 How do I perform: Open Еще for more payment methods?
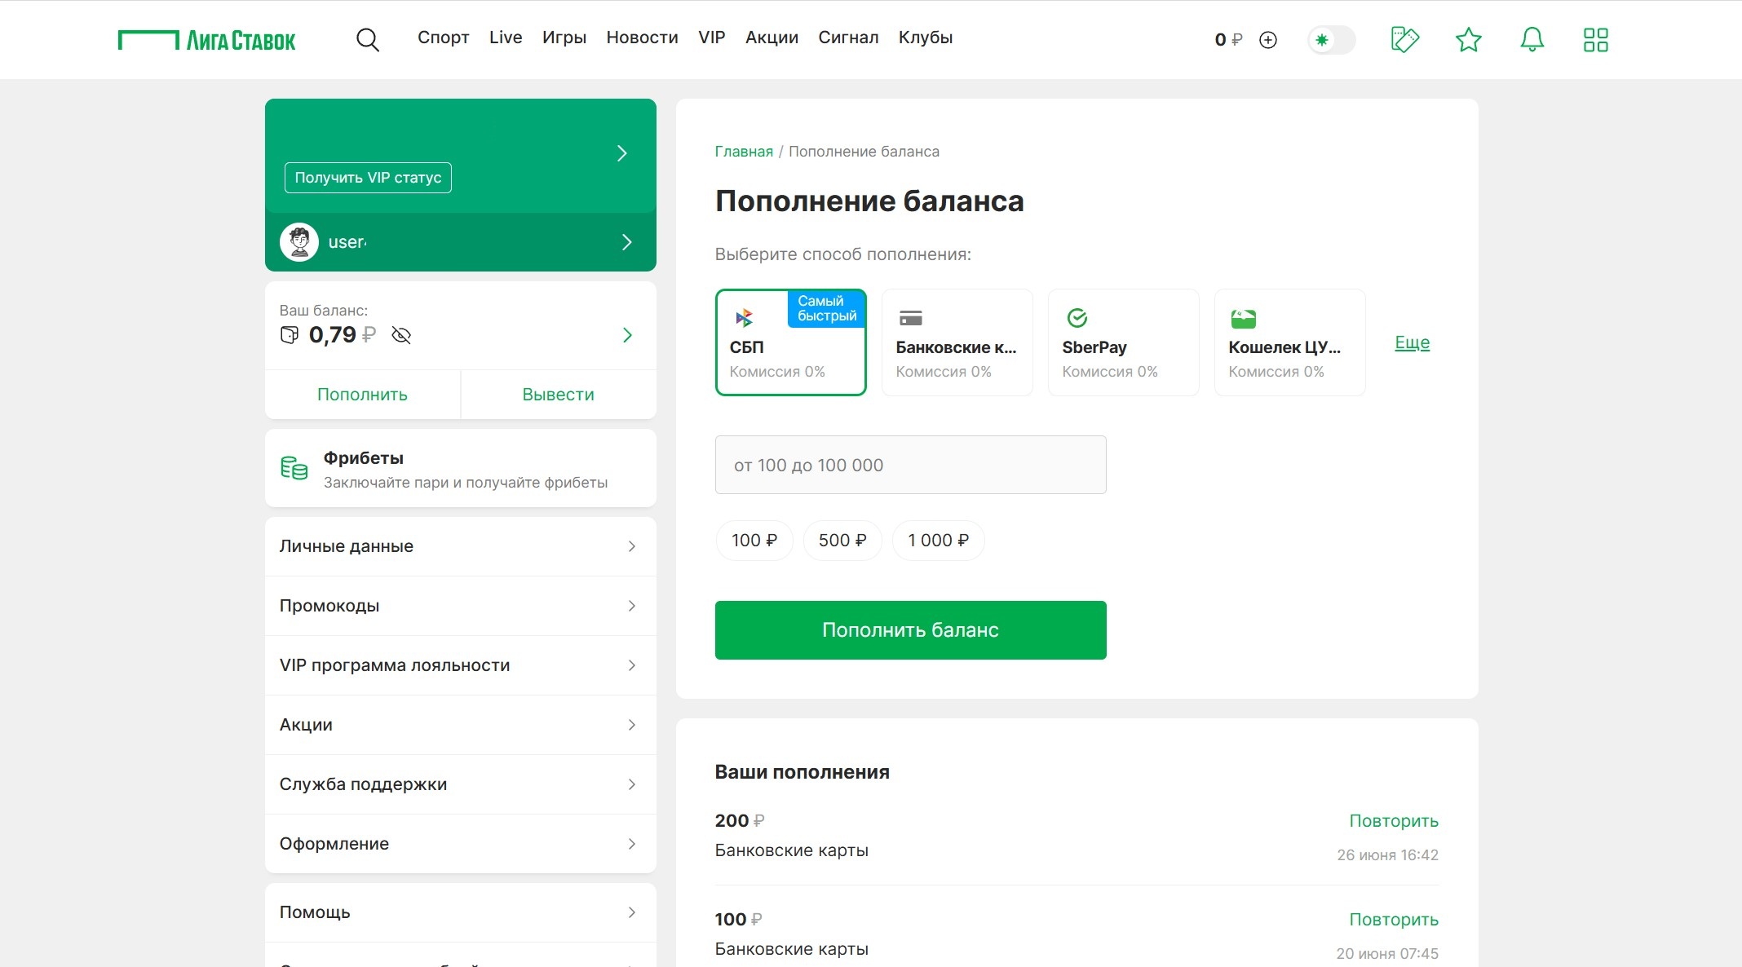(1412, 342)
